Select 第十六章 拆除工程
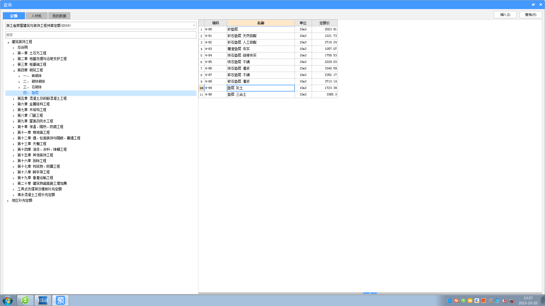The image size is (545, 306). pos(32,161)
